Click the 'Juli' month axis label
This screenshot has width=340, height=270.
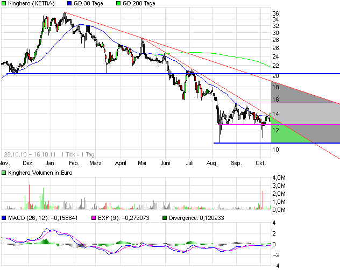(x=190, y=163)
